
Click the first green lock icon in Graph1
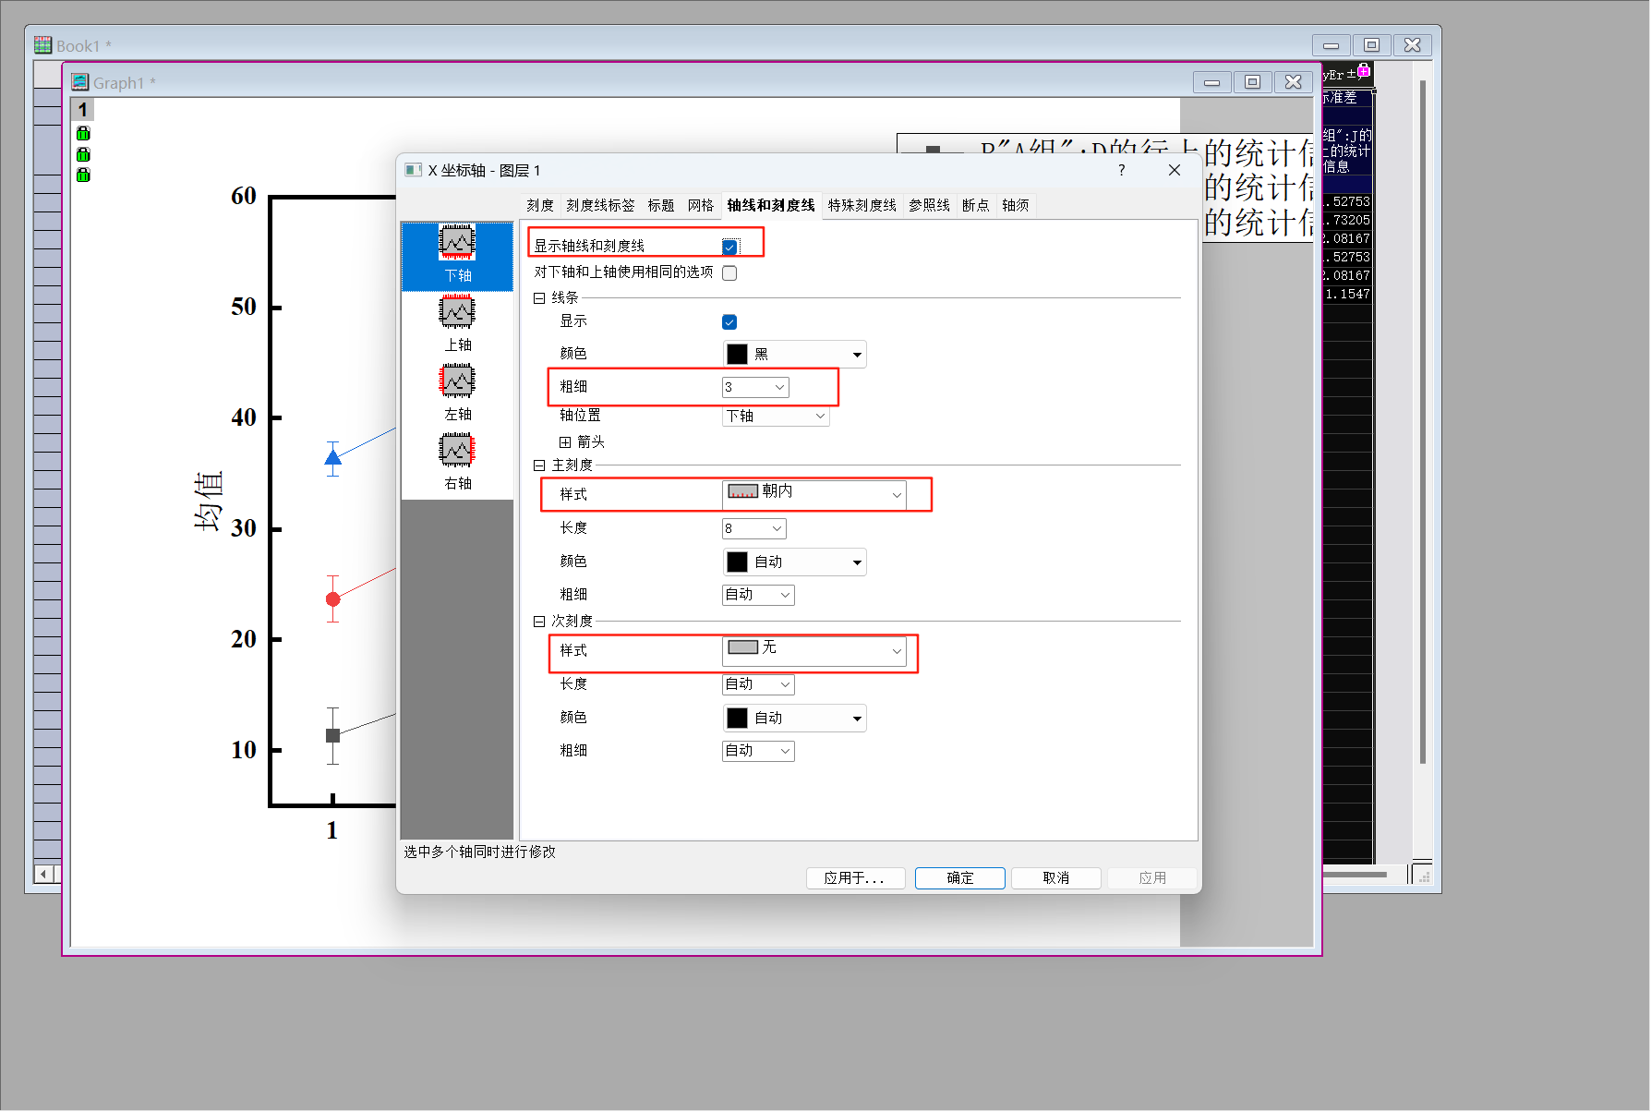pyautogui.click(x=83, y=133)
